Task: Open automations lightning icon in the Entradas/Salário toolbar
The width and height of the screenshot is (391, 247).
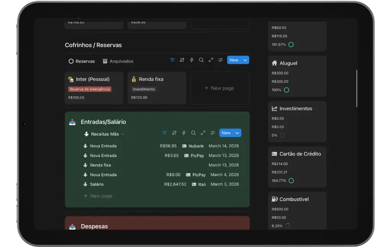Action: 184,133
